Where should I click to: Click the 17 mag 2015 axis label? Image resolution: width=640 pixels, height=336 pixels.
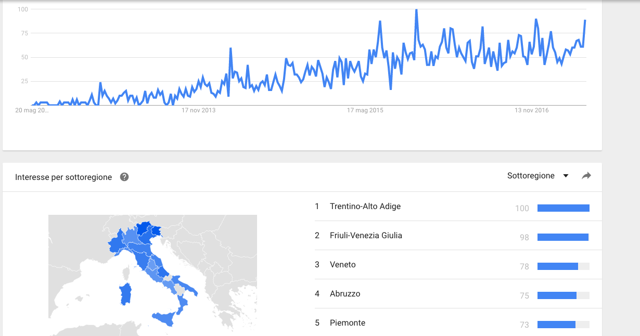pyautogui.click(x=365, y=110)
